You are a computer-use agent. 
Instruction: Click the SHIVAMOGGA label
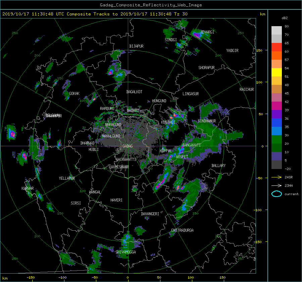[125, 252]
